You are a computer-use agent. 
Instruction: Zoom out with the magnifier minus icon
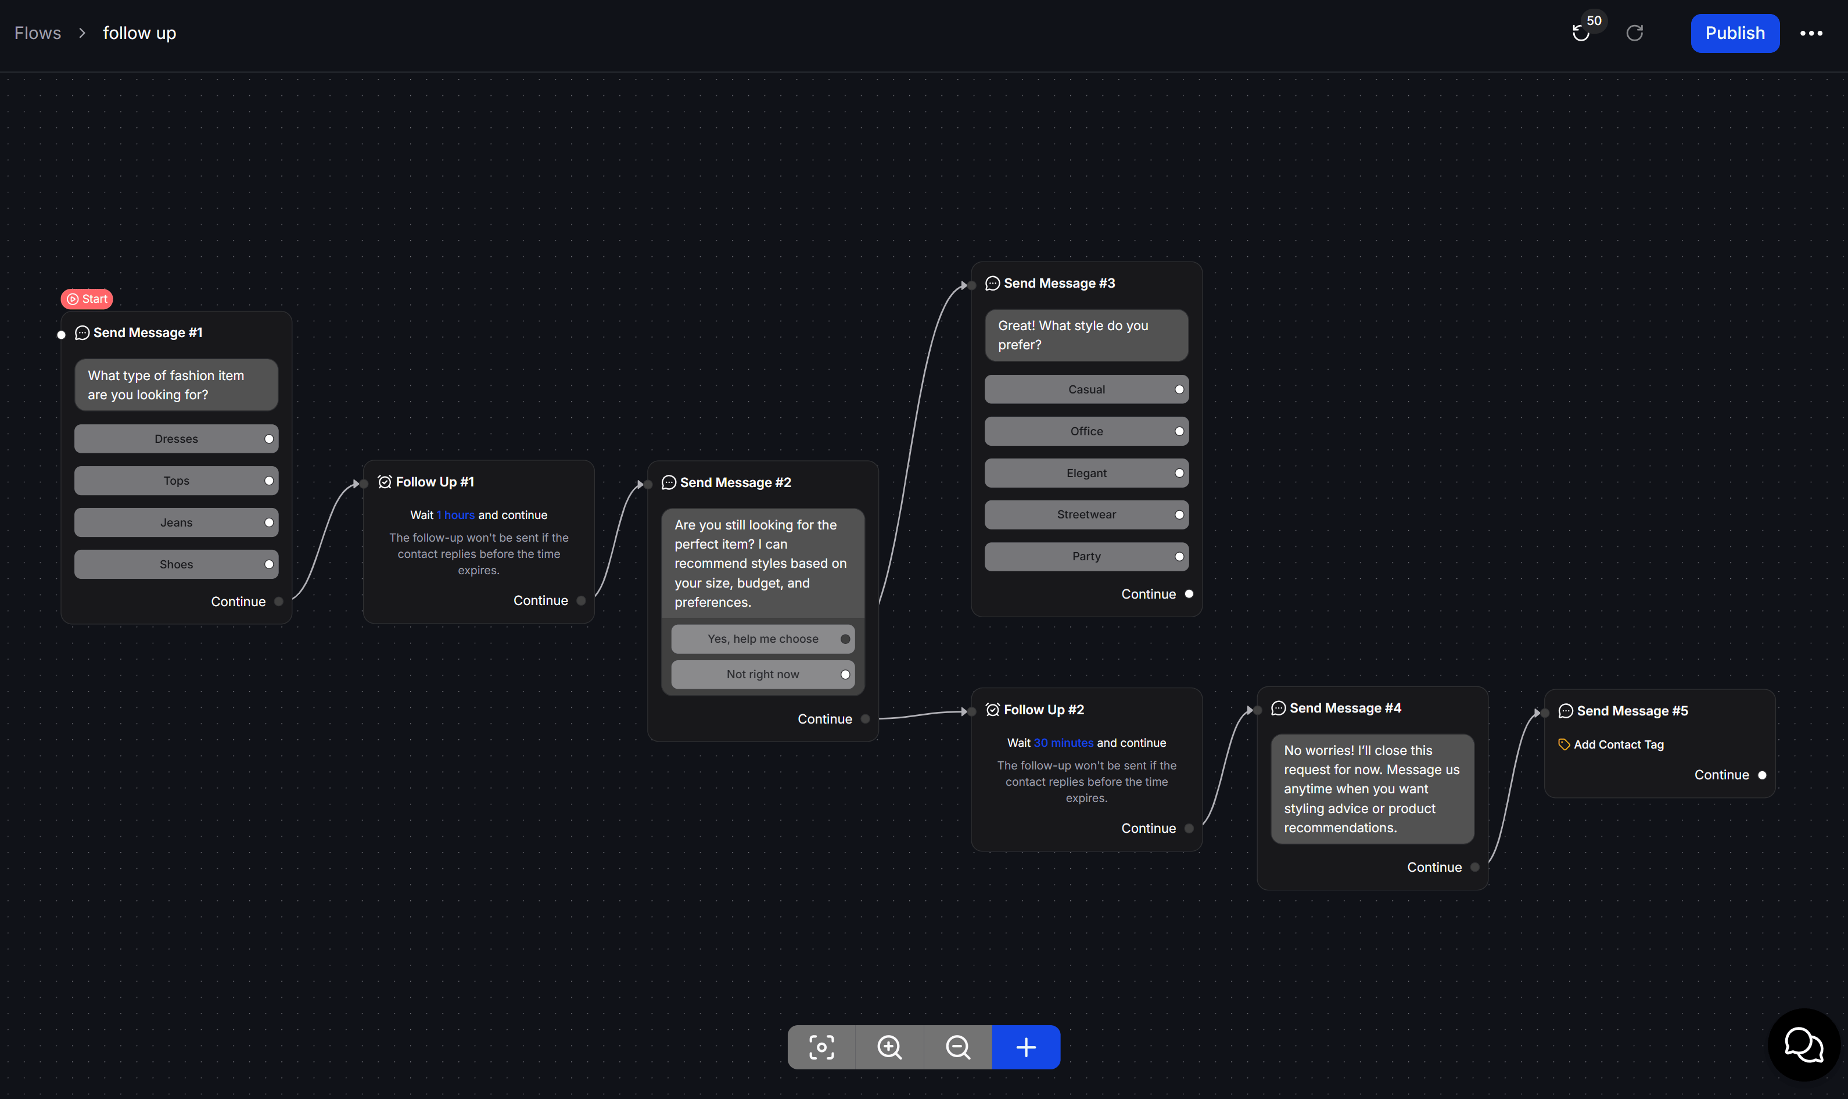[957, 1047]
